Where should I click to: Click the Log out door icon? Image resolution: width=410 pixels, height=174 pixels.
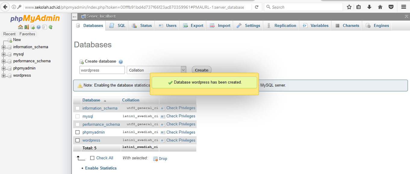tap(26, 27)
